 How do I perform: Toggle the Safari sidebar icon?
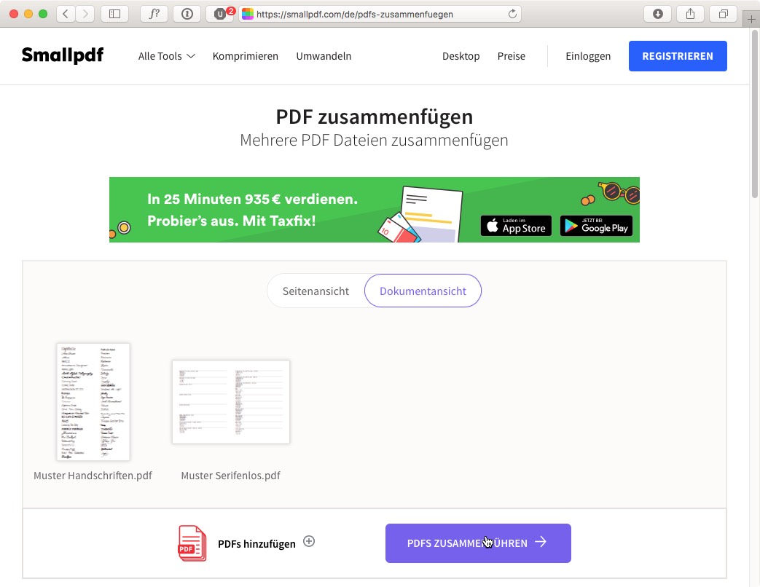114,14
